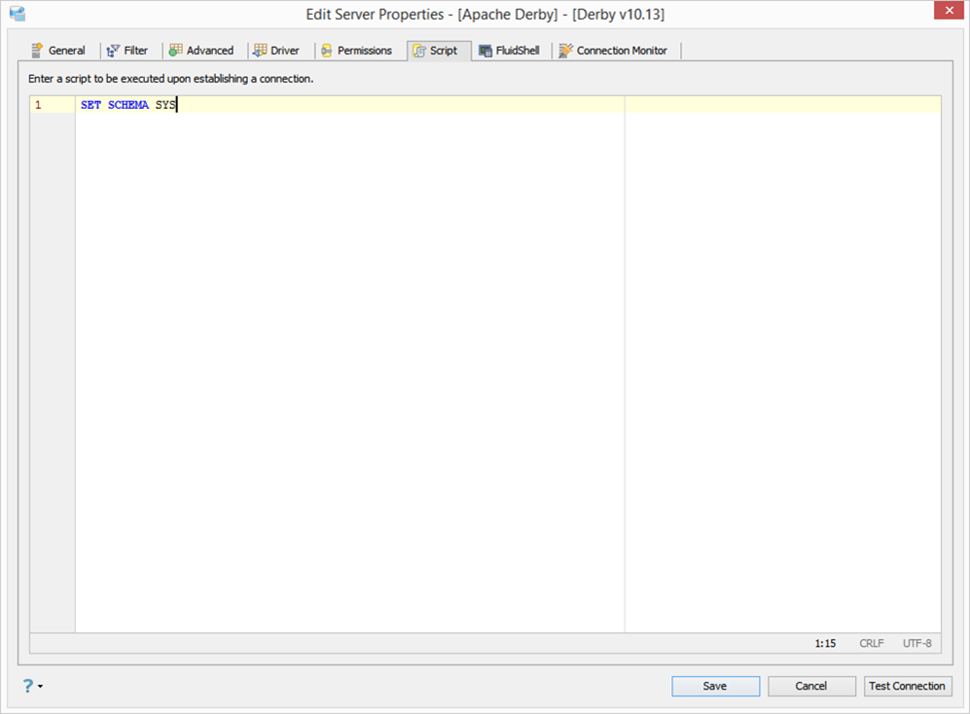Click the Driver tab icon
The height and width of the screenshot is (714, 970).
click(x=260, y=51)
